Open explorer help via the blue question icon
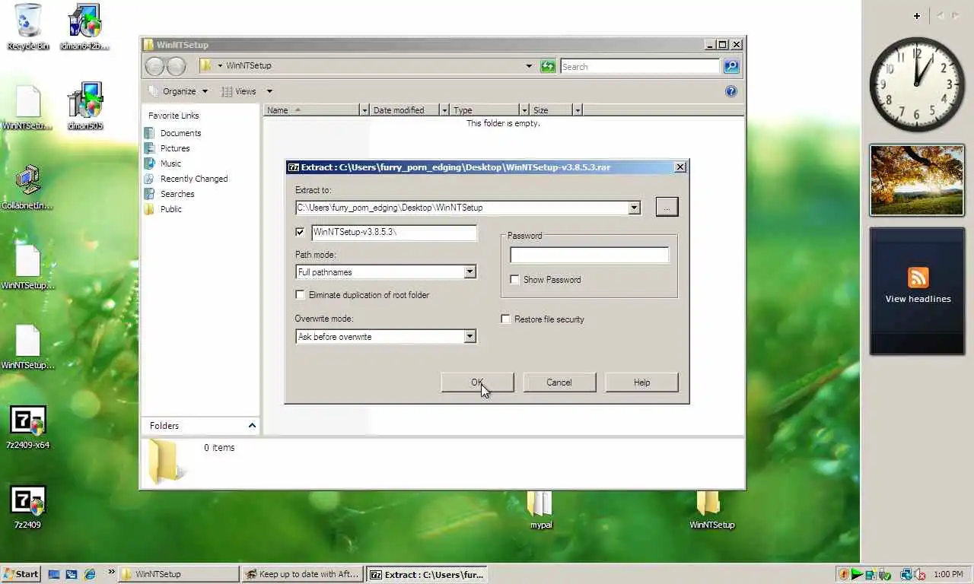Image resolution: width=974 pixels, height=584 pixels. click(x=731, y=91)
